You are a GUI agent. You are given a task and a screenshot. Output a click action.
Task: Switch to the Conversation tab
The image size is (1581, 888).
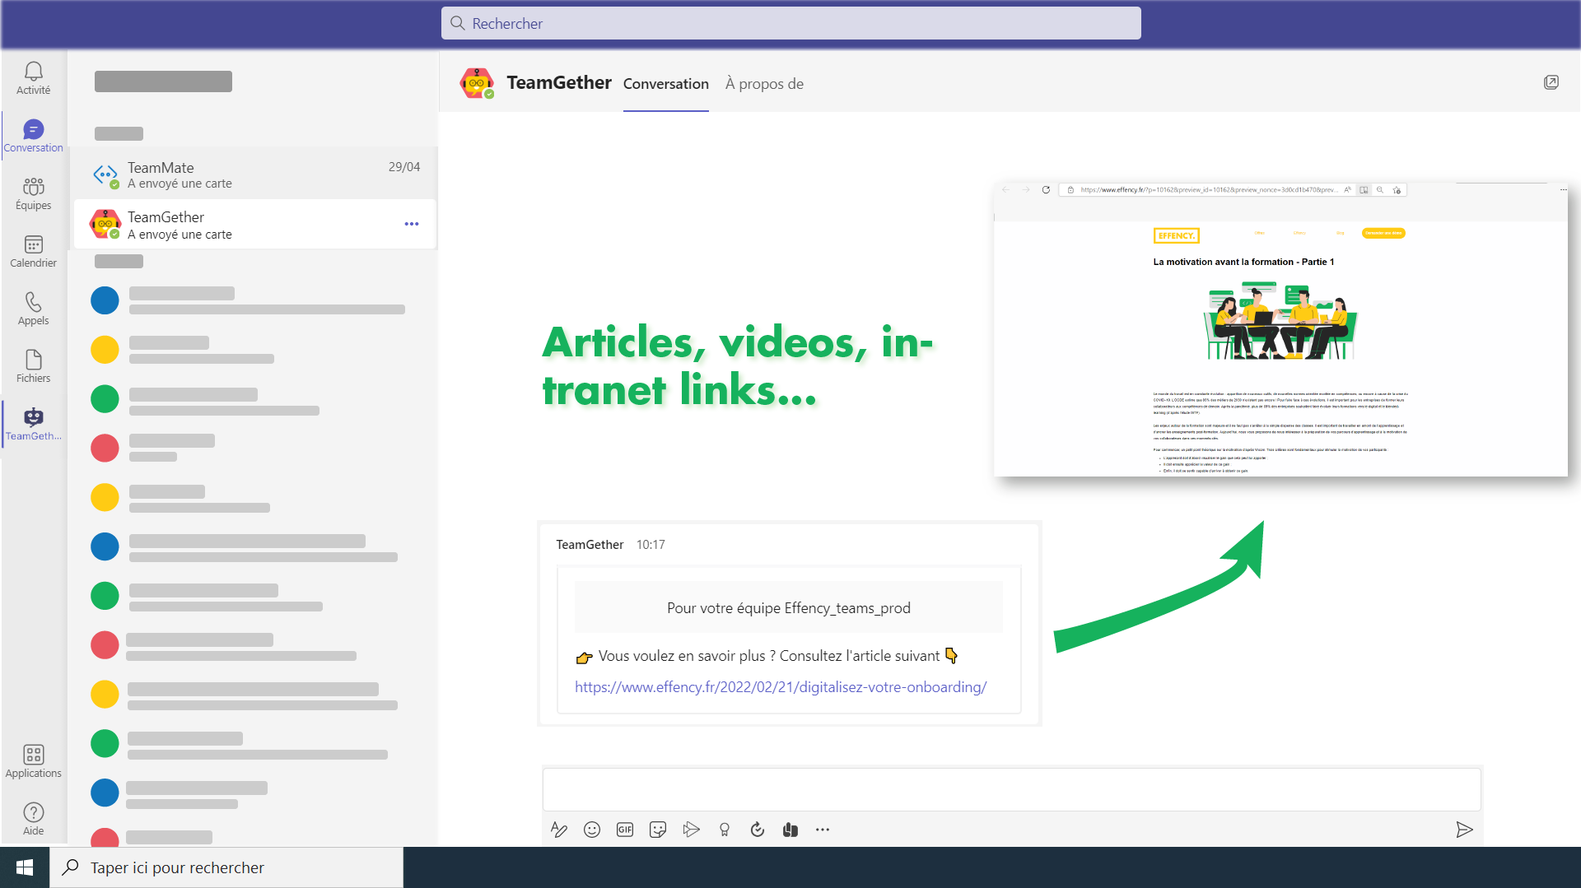(x=665, y=84)
